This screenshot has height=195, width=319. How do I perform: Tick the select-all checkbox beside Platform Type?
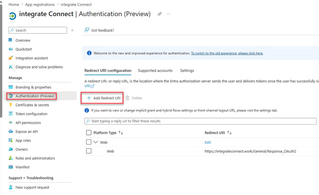pyautogui.click(x=89, y=133)
